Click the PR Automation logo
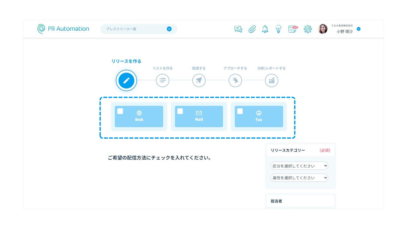Viewport: 407px width, 229px height. pyautogui.click(x=63, y=29)
